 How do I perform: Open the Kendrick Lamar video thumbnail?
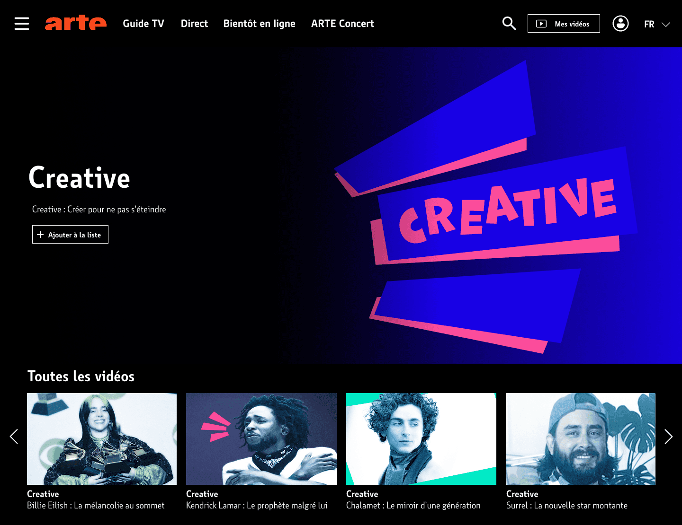[261, 439]
